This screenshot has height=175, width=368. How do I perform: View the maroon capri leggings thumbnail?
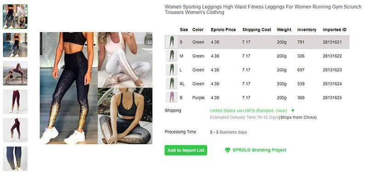15,102
